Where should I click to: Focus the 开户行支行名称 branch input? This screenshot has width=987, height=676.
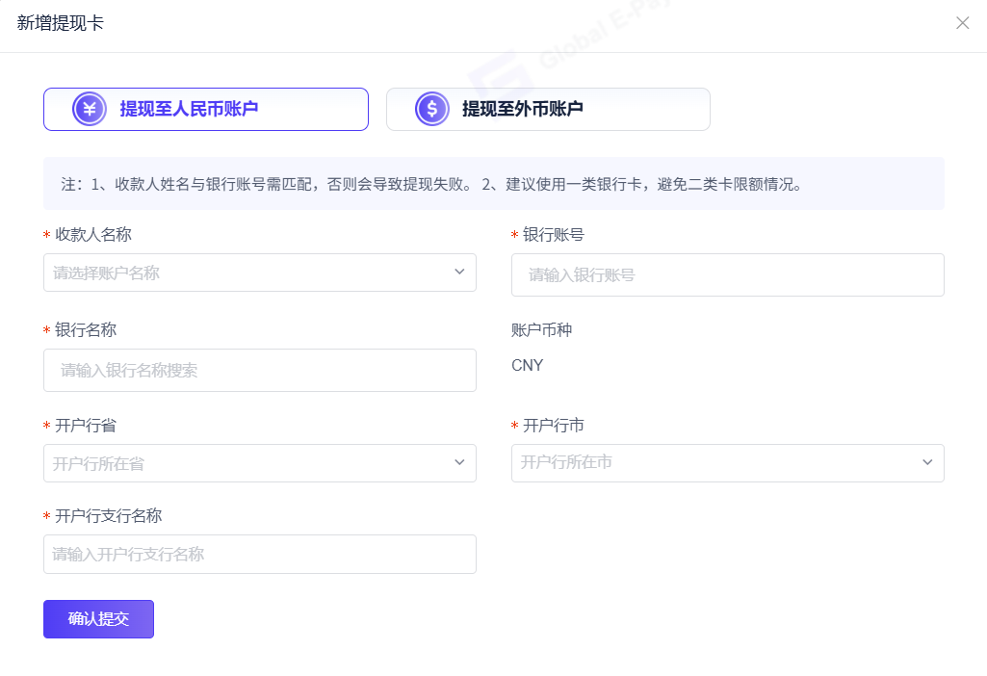click(x=259, y=555)
